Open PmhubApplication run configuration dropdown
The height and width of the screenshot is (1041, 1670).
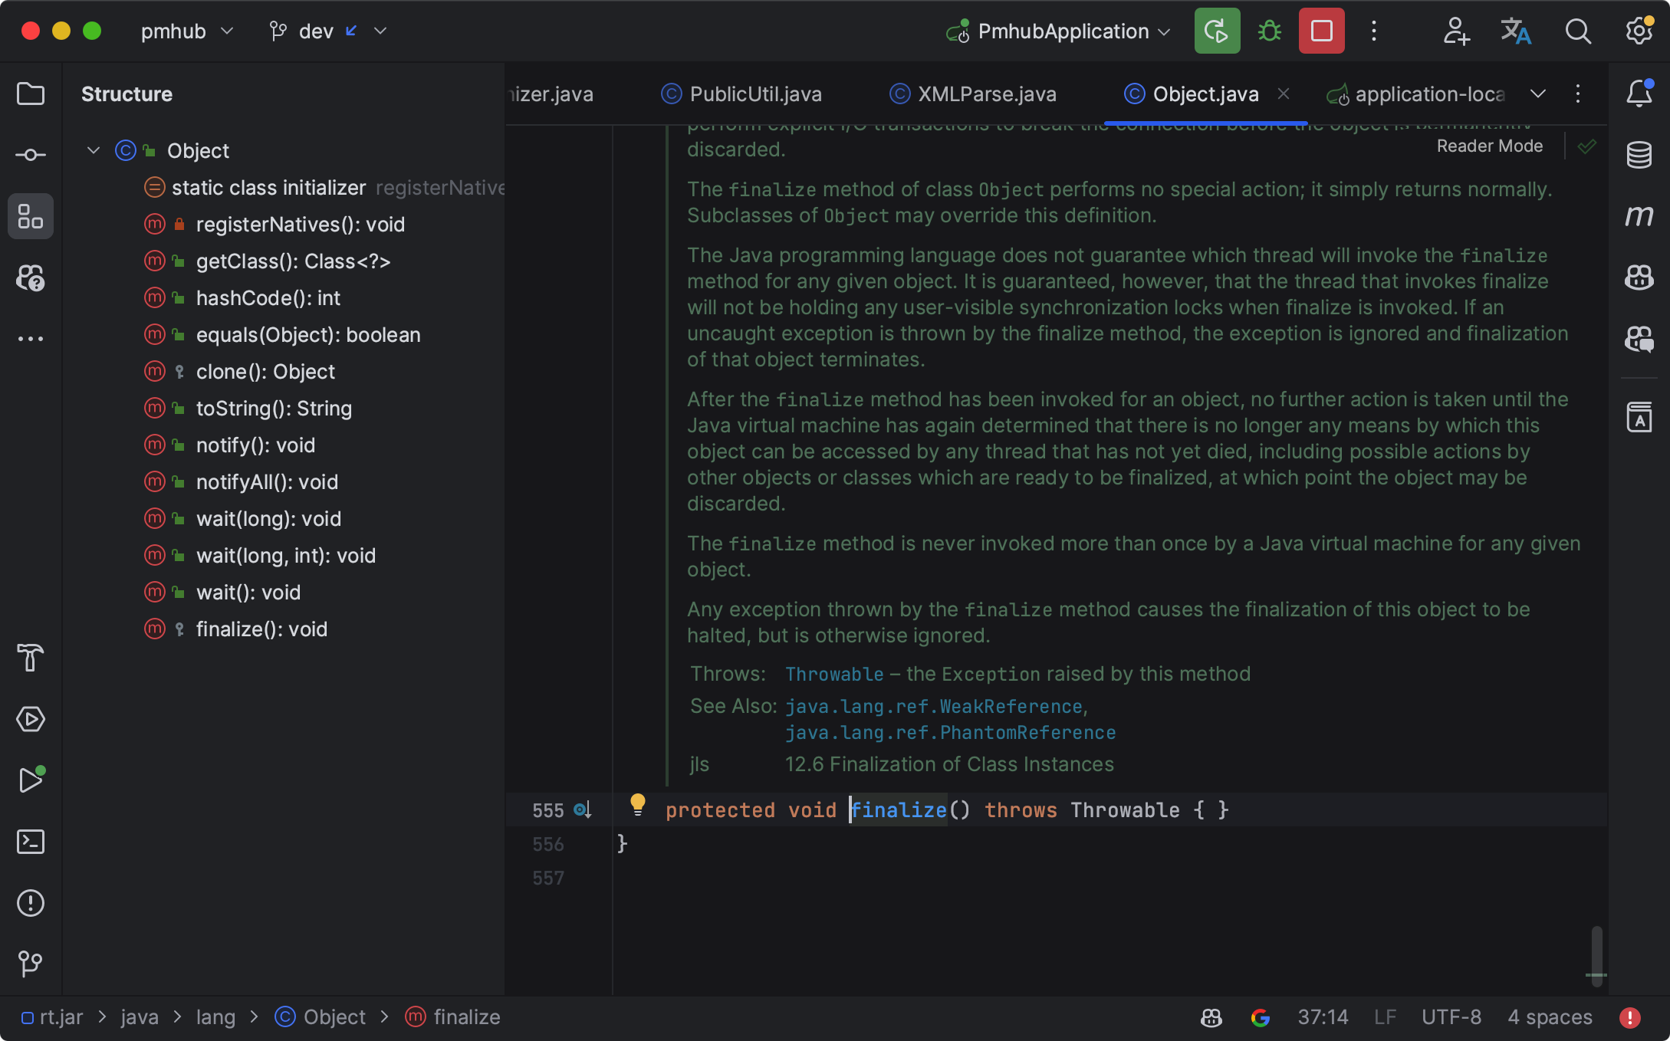point(1058,31)
